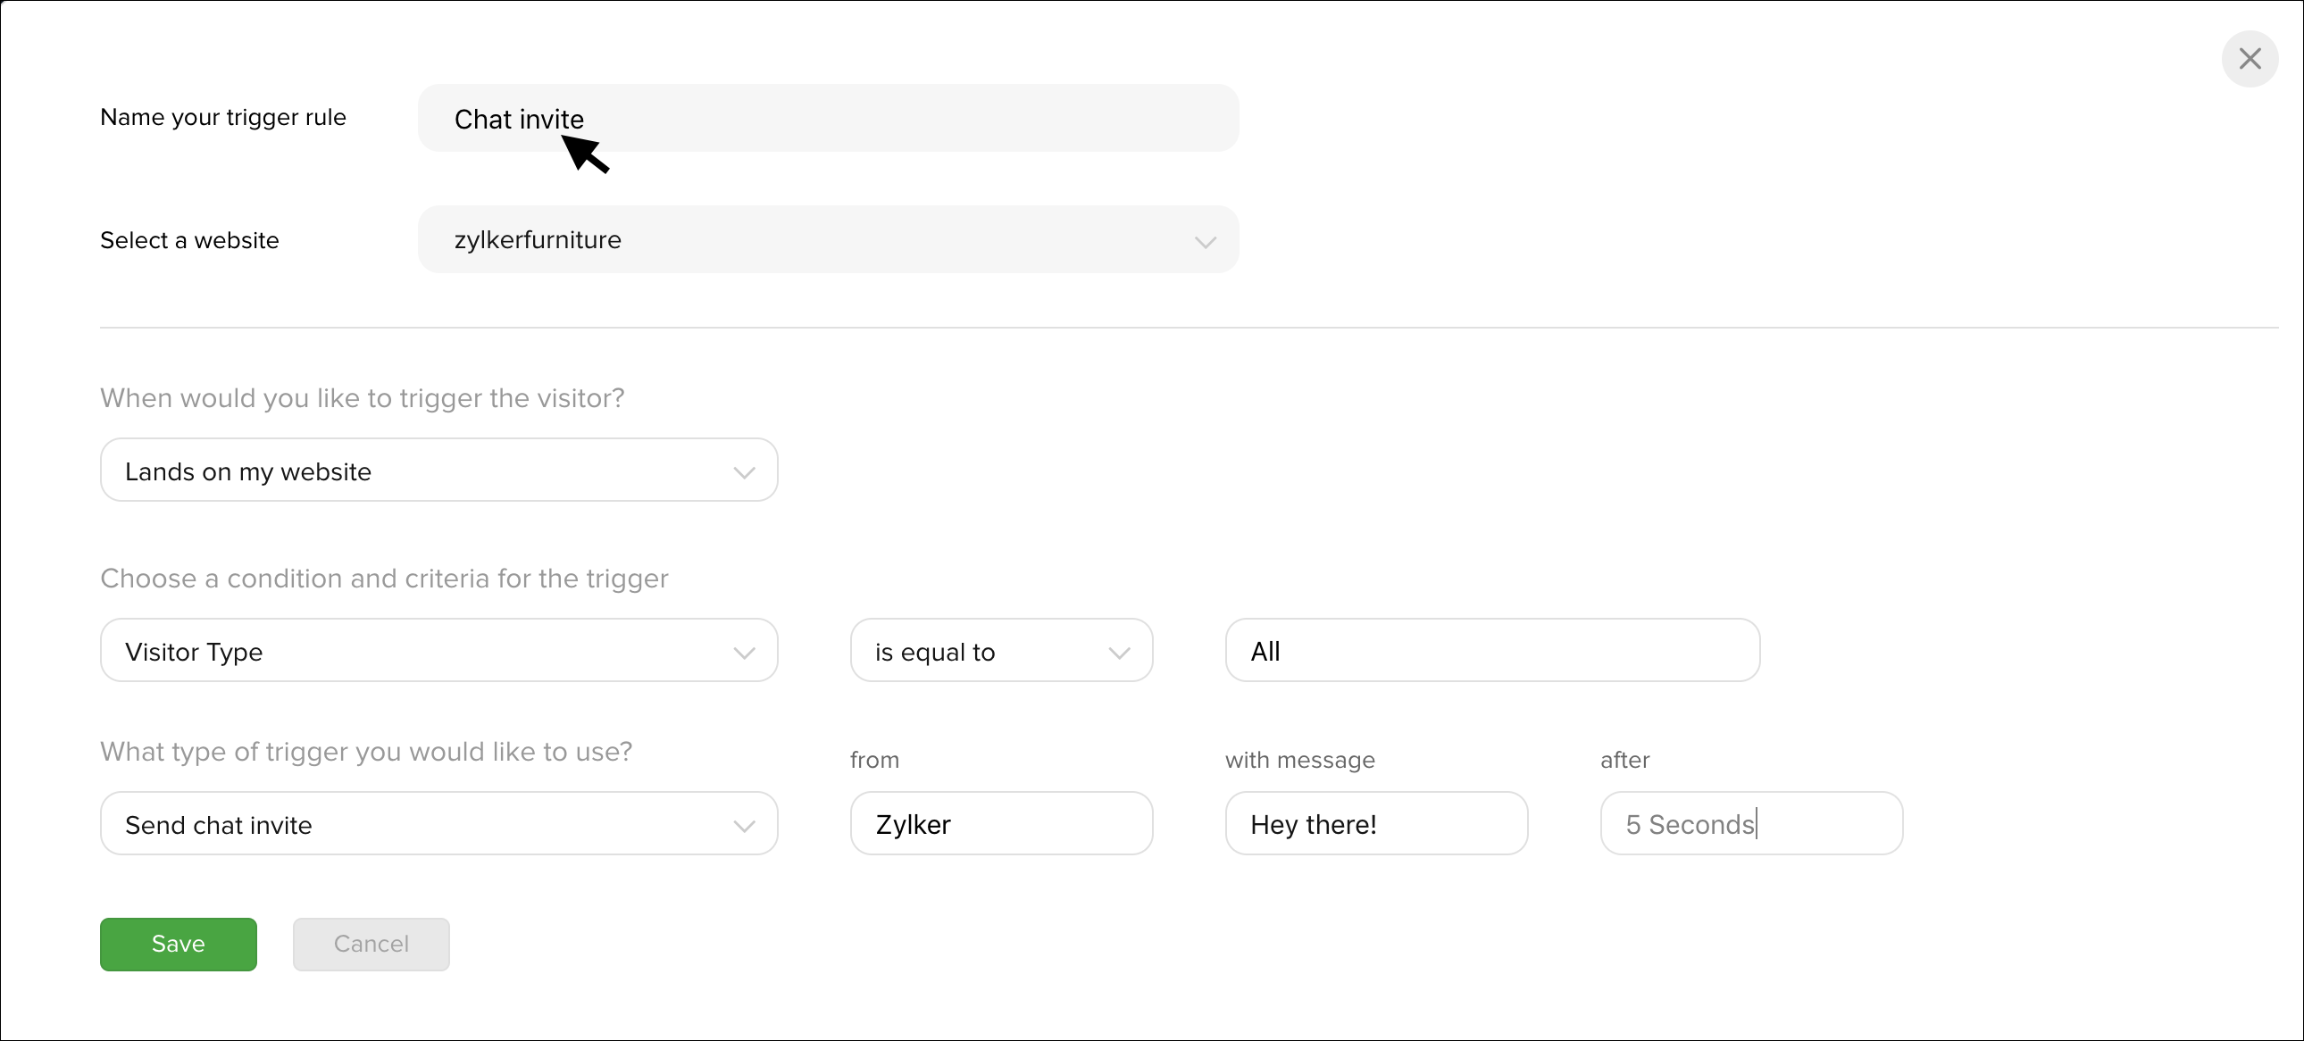Click the "from" label above Zylker
The image size is (2304, 1041).
coord(874,759)
